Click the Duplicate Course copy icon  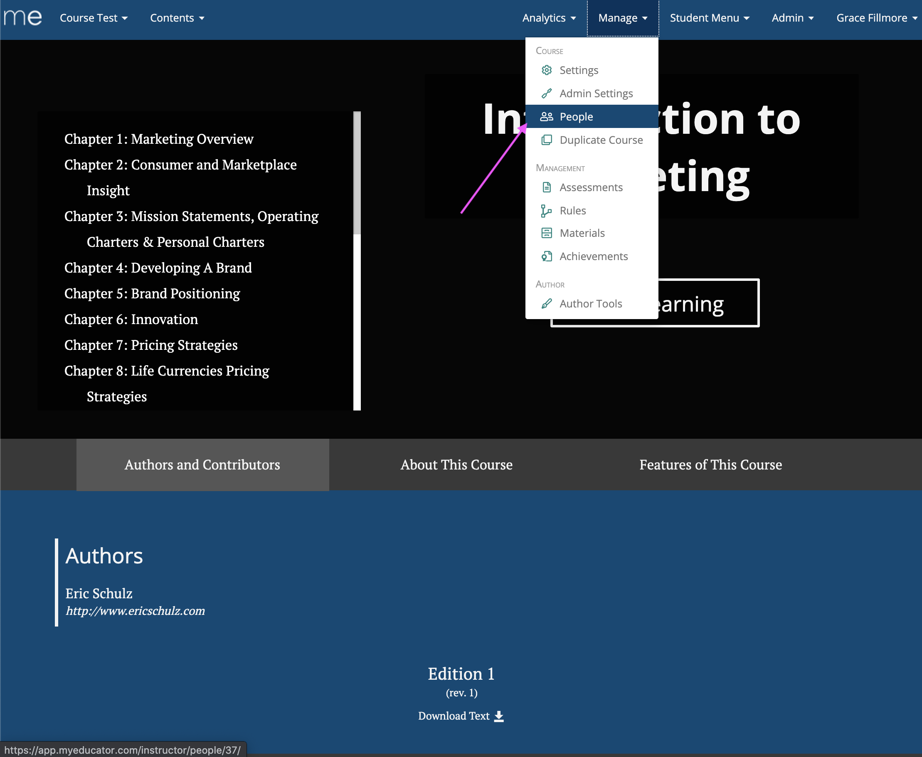(546, 140)
